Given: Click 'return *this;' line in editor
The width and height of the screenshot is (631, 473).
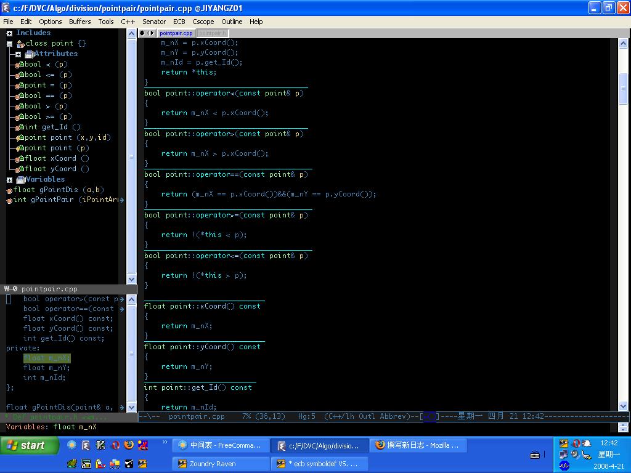Looking at the screenshot, I should pyautogui.click(x=189, y=73).
